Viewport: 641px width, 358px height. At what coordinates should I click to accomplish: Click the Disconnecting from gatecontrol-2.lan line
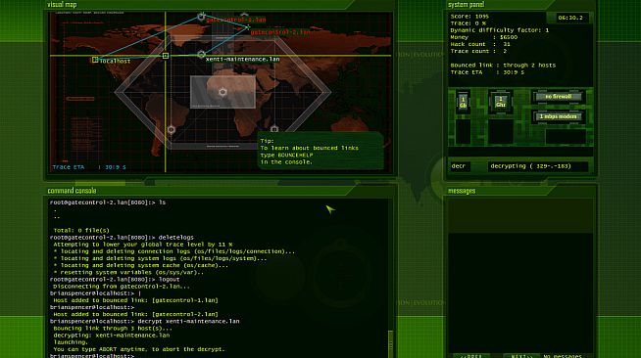click(x=122, y=287)
